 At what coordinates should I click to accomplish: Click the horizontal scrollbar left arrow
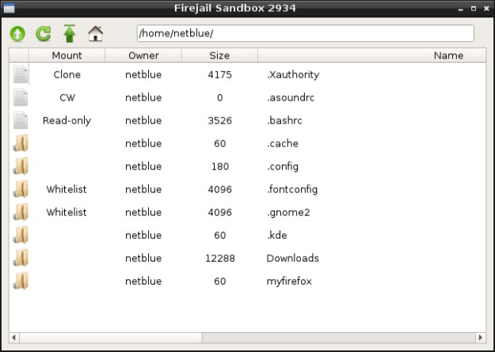(x=14, y=337)
